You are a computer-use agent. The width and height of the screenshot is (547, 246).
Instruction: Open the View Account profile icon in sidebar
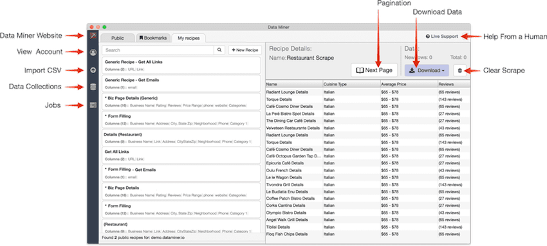coord(93,53)
